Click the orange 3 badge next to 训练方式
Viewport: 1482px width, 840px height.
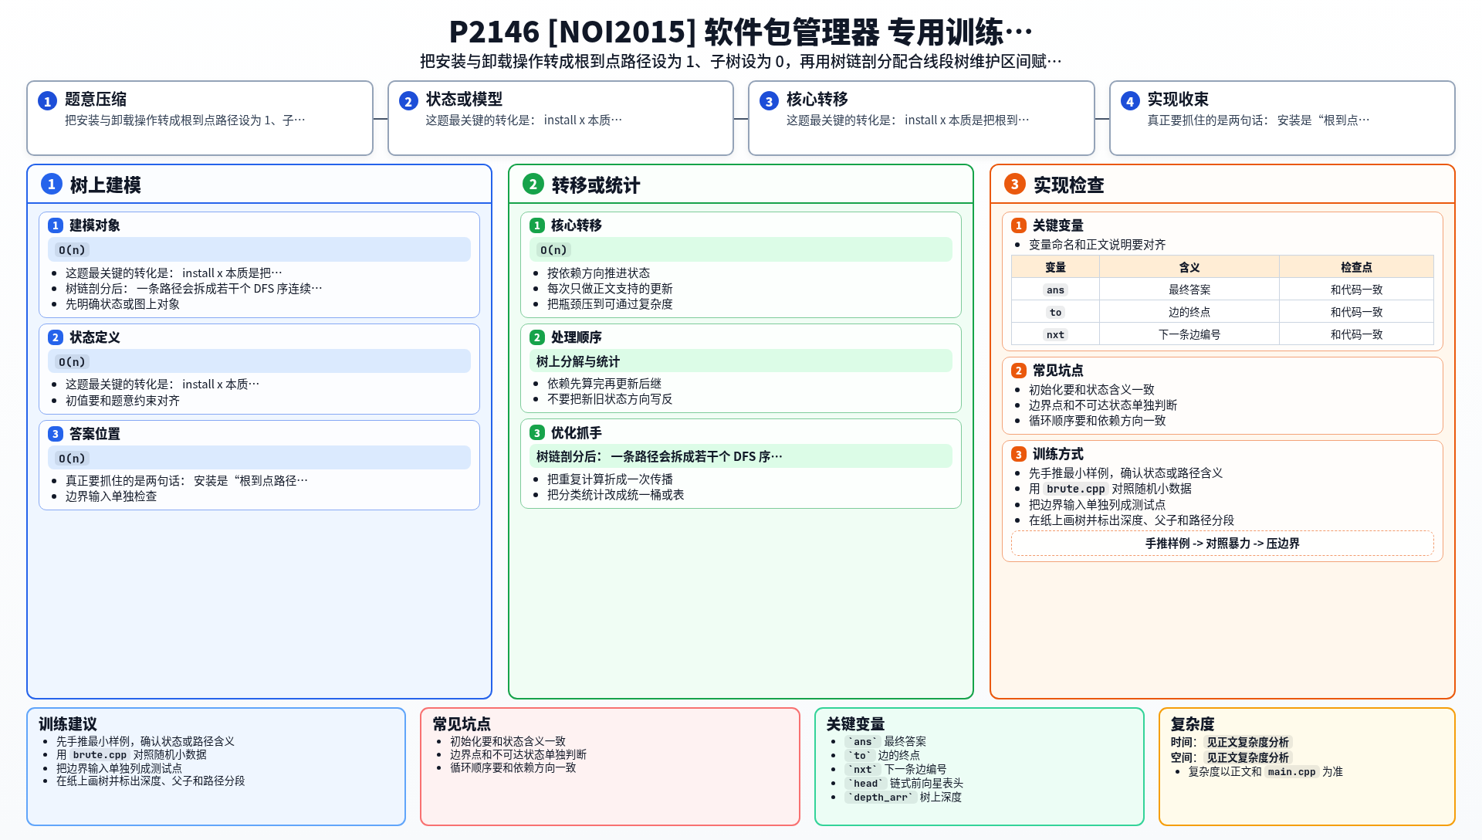coord(1019,455)
